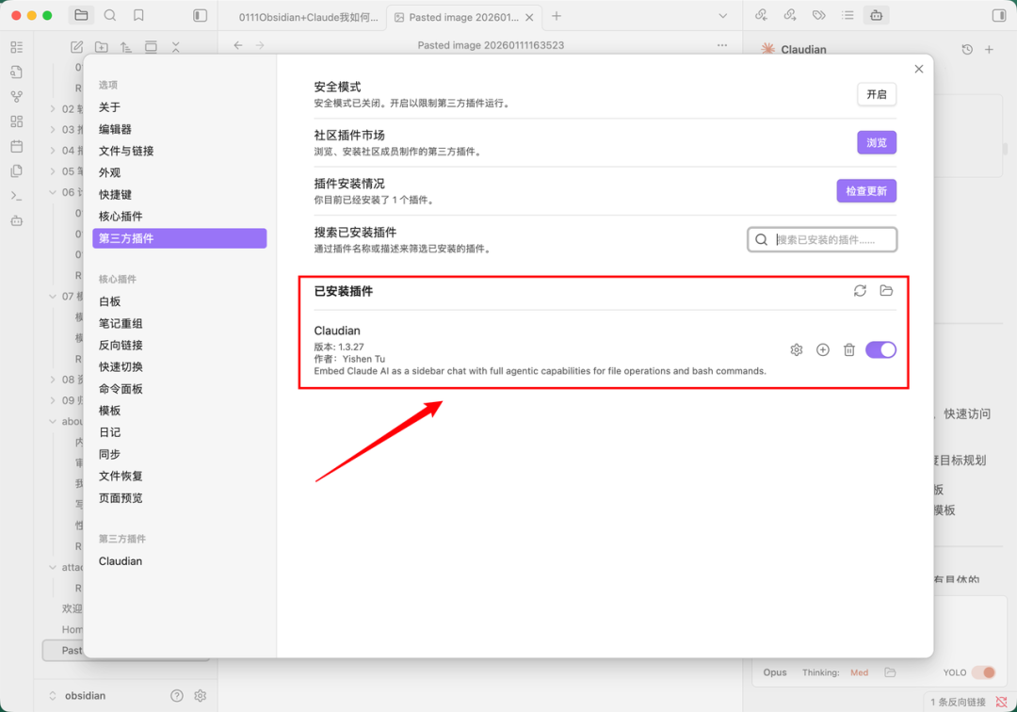The height and width of the screenshot is (712, 1017).
Task: Open the terminal icon in left ribbon
Action: (16, 196)
